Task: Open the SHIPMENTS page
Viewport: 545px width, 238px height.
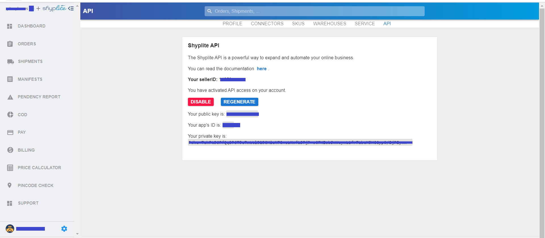Action: click(30, 61)
